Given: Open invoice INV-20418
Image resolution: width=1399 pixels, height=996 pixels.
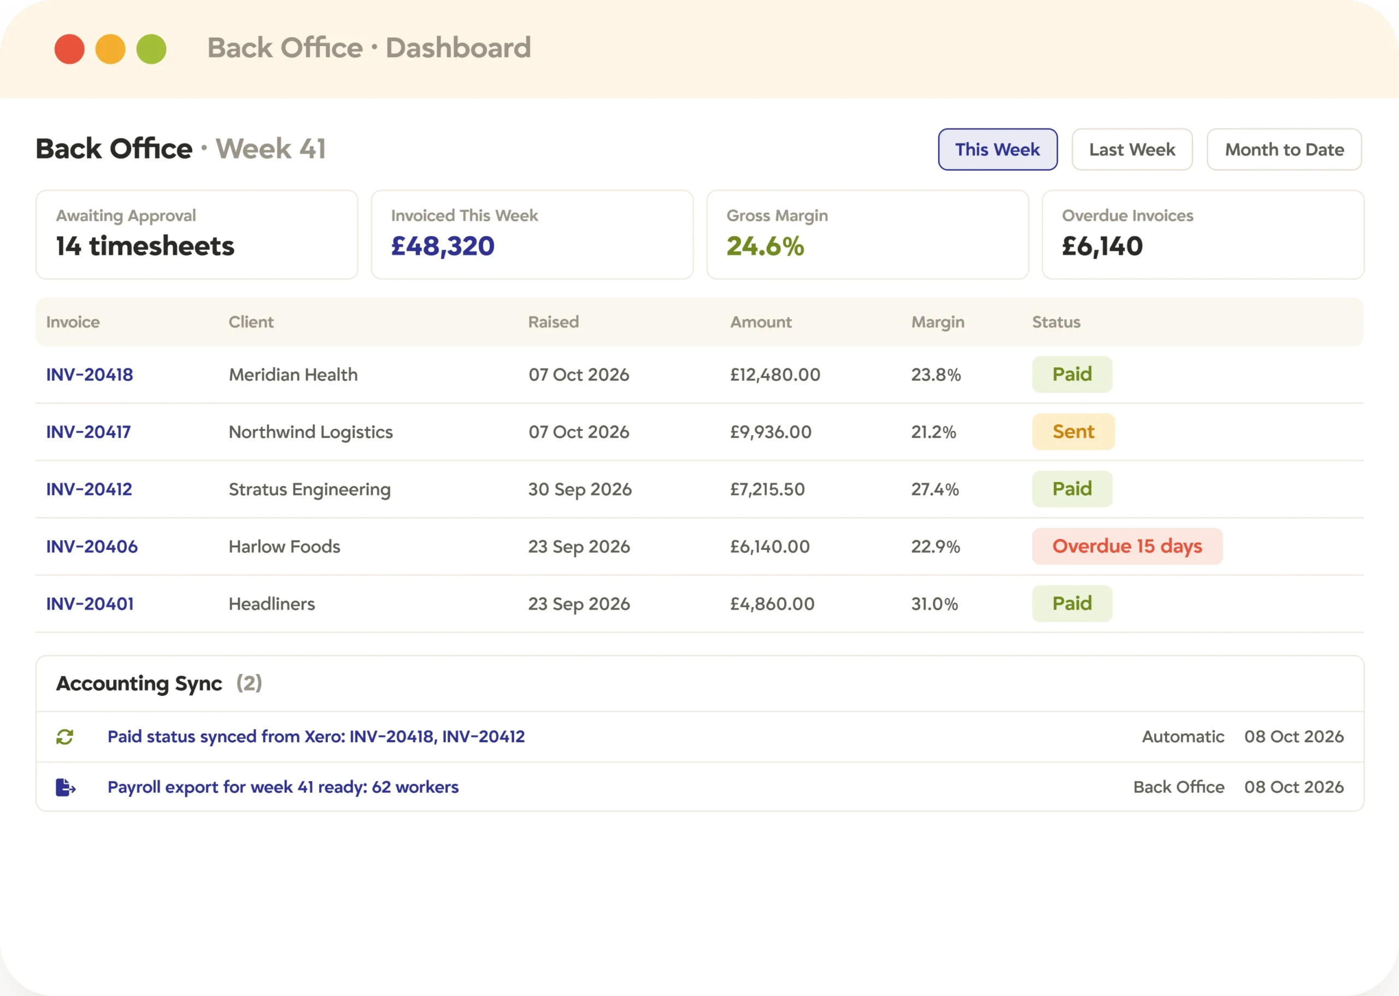Looking at the screenshot, I should [x=90, y=374].
